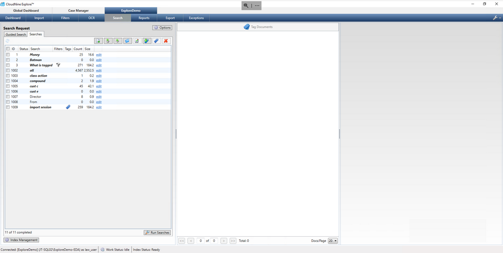Click the tag icon on 'import session' row

click(x=68, y=107)
